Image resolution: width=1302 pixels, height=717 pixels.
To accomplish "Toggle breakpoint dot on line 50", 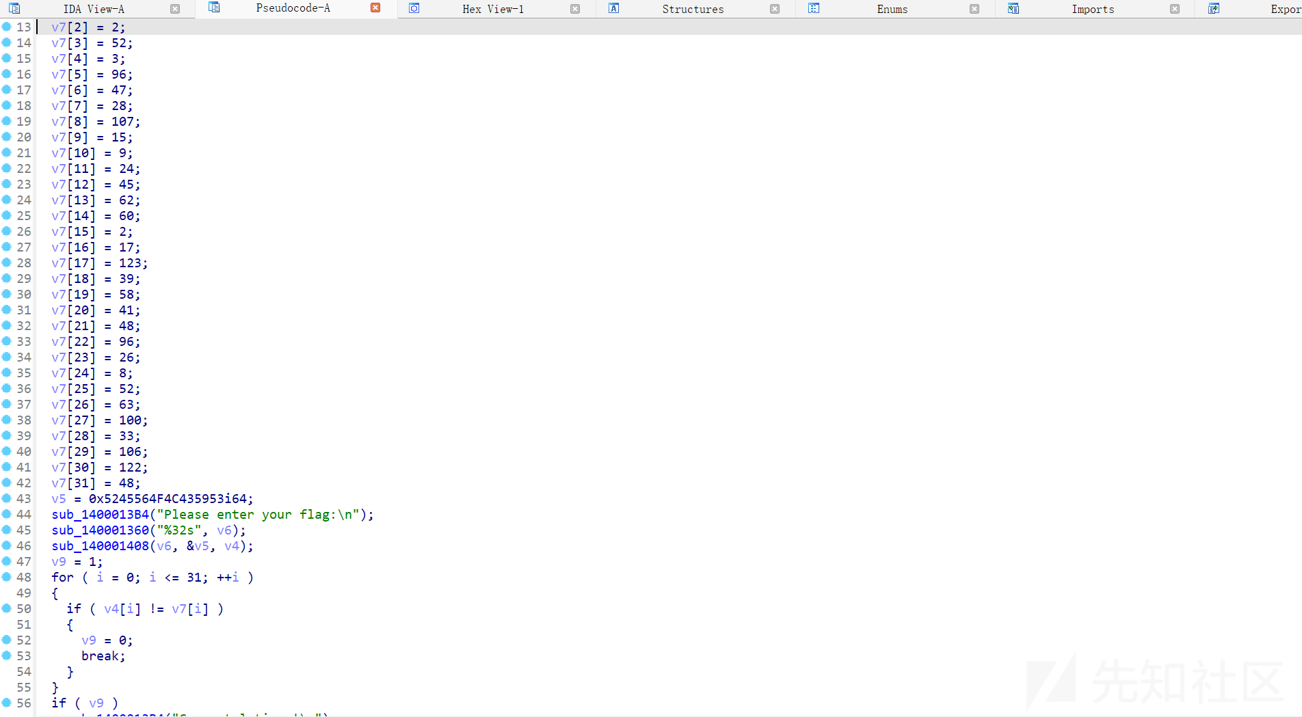I will tap(6, 608).
